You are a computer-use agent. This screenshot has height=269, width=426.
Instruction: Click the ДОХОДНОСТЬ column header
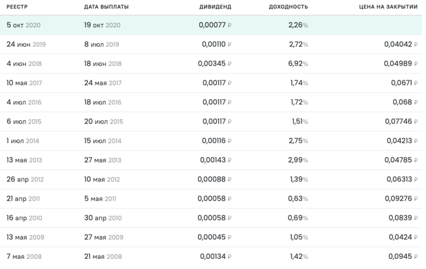pyautogui.click(x=288, y=7)
